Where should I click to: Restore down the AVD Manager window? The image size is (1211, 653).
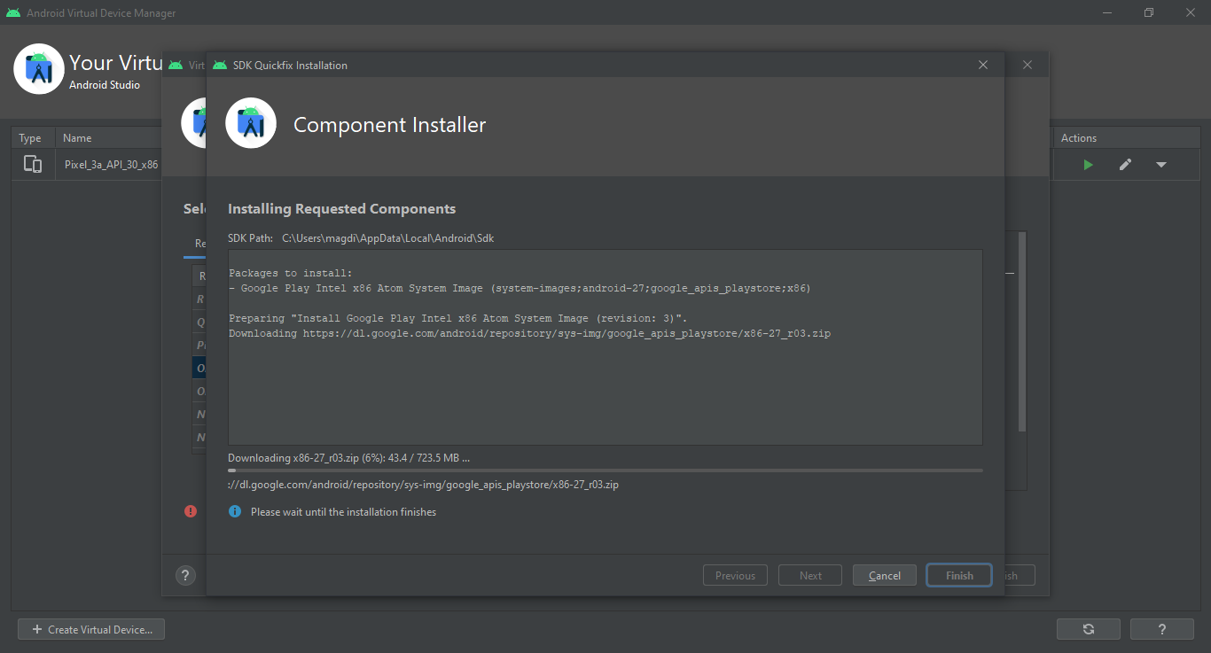pos(1149,12)
